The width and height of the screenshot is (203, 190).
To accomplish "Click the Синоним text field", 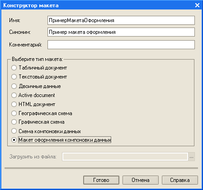I will 121,32.
